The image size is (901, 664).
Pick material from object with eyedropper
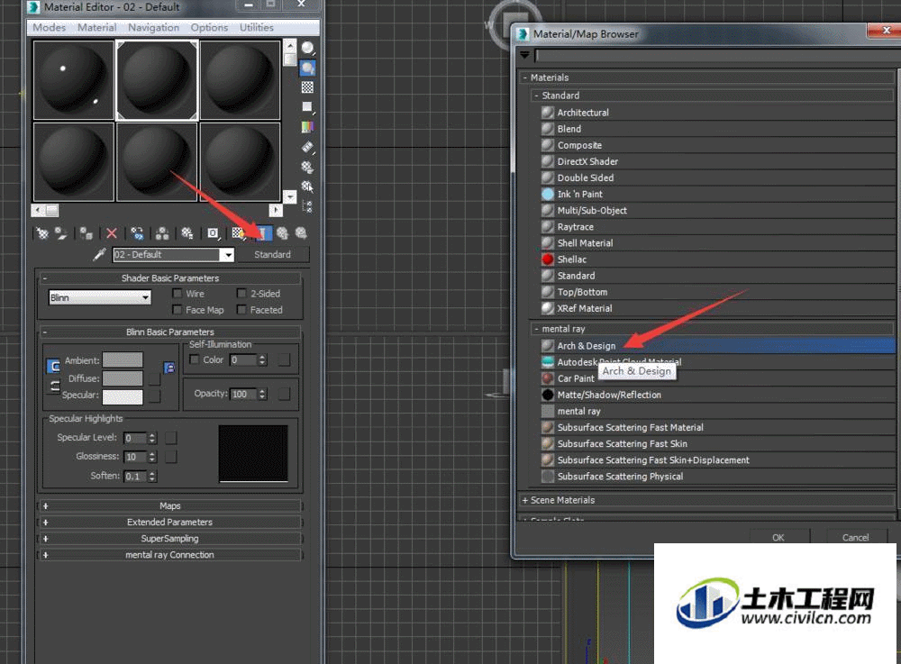[99, 254]
